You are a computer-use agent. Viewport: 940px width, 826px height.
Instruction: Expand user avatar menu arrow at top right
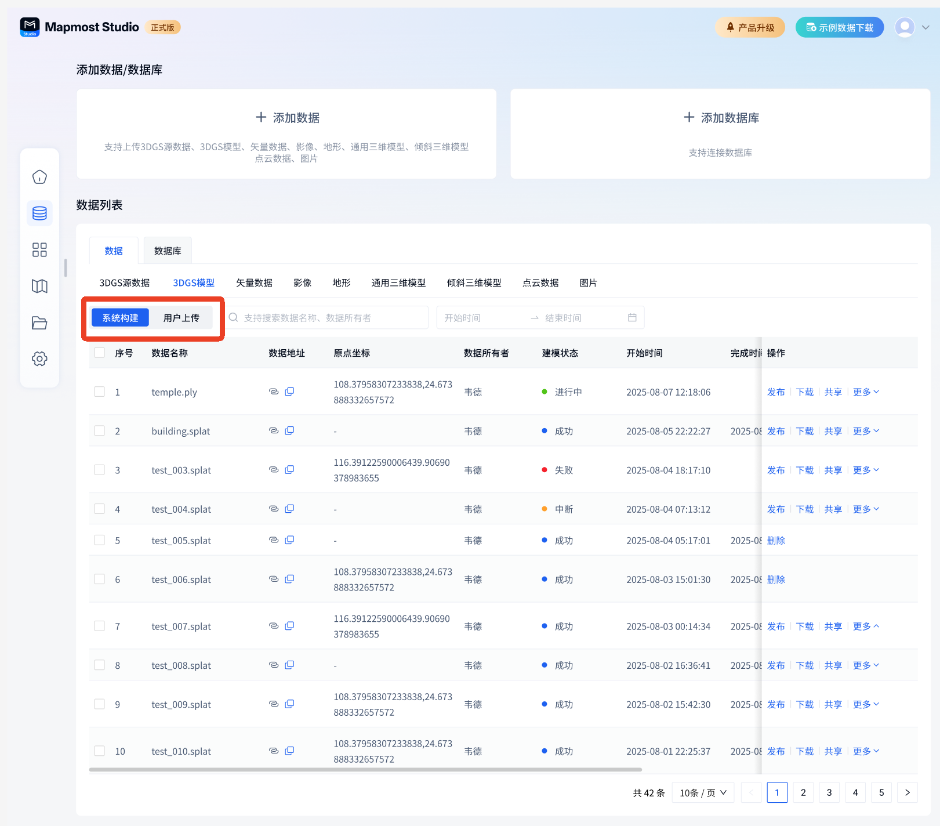click(x=926, y=27)
